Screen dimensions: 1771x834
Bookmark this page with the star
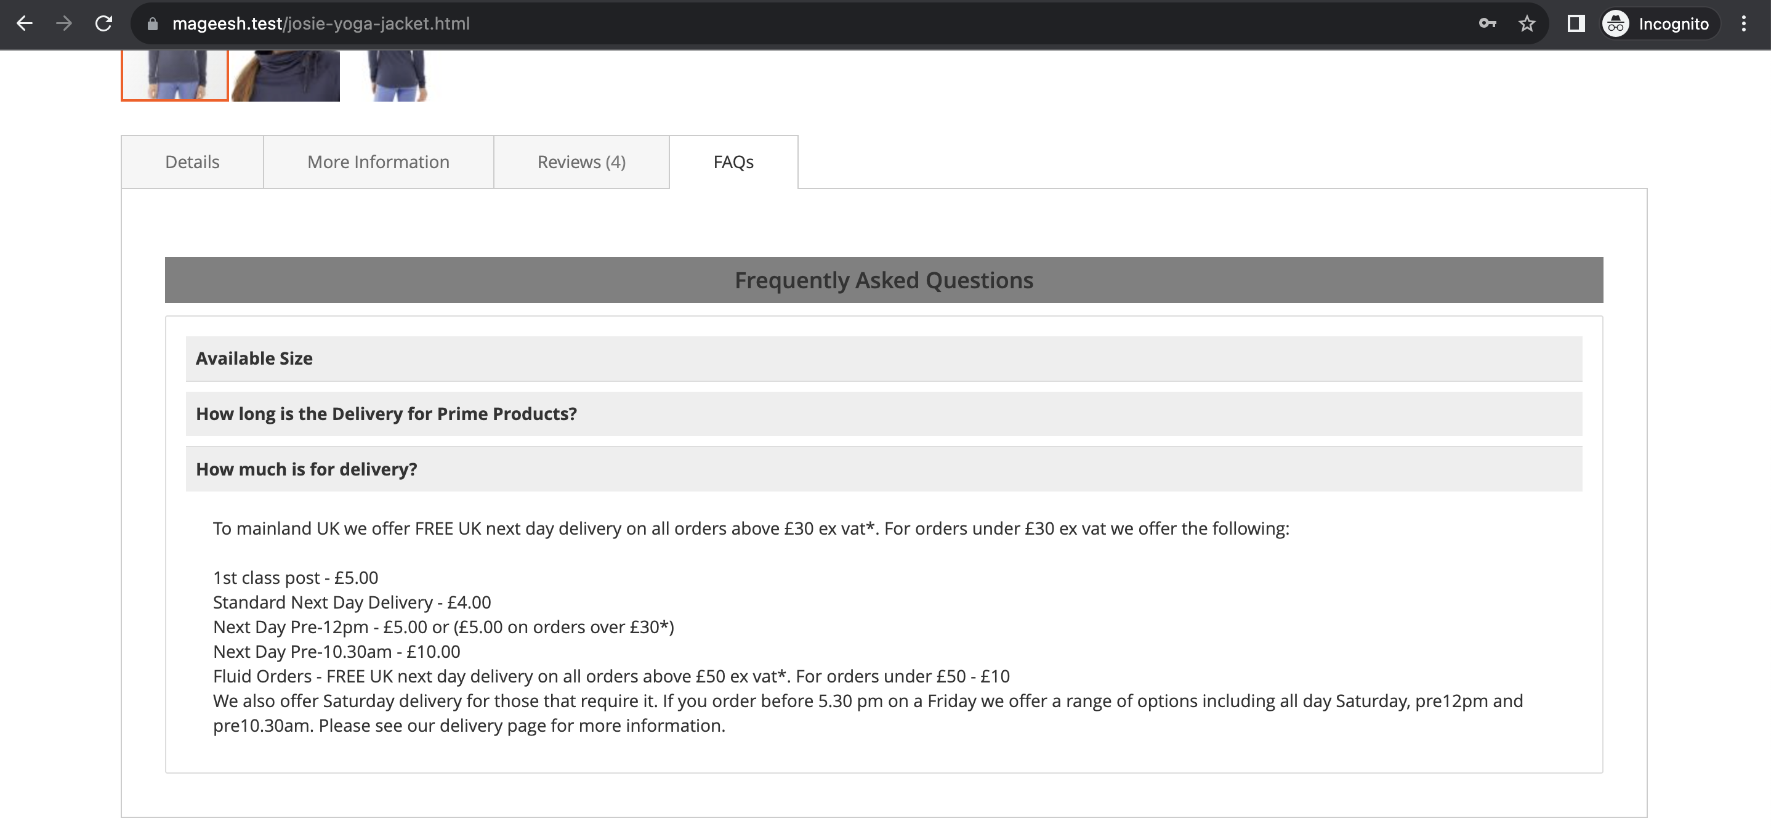click(1527, 24)
